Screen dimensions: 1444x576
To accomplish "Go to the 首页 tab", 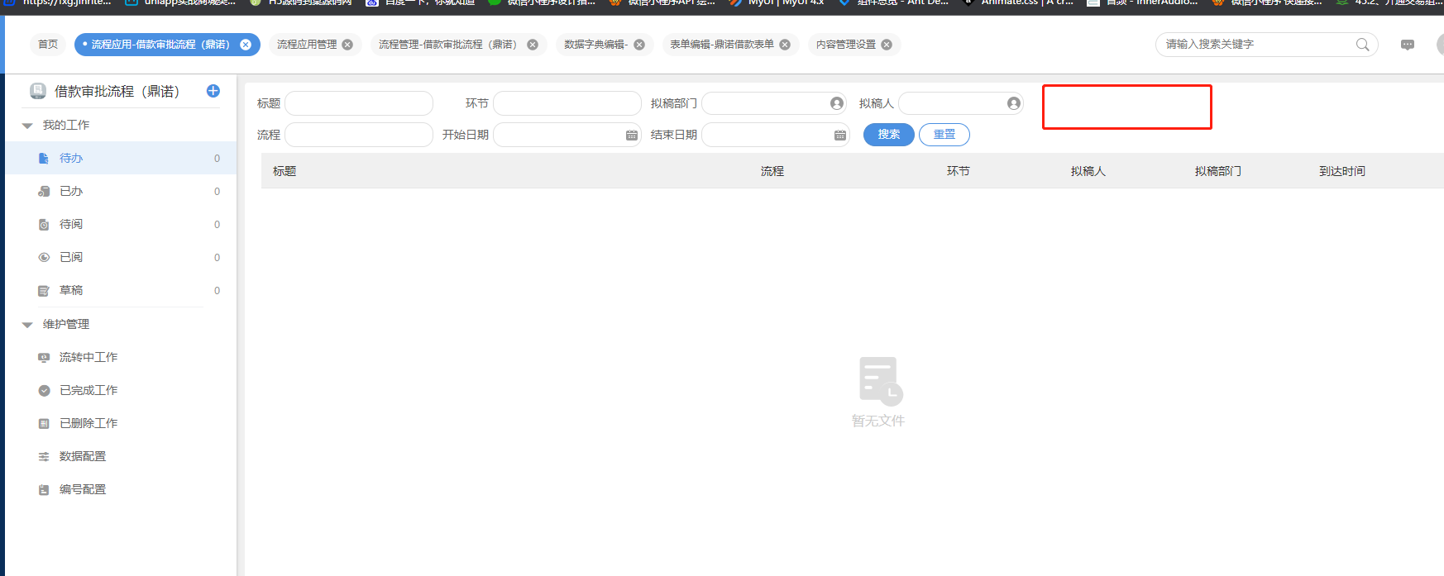I will tap(48, 45).
